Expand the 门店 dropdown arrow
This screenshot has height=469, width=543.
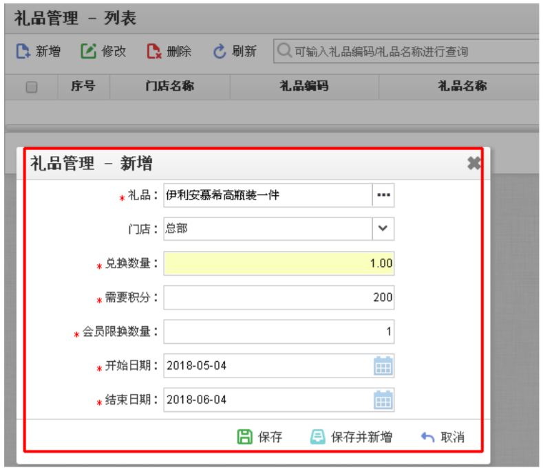click(x=383, y=229)
